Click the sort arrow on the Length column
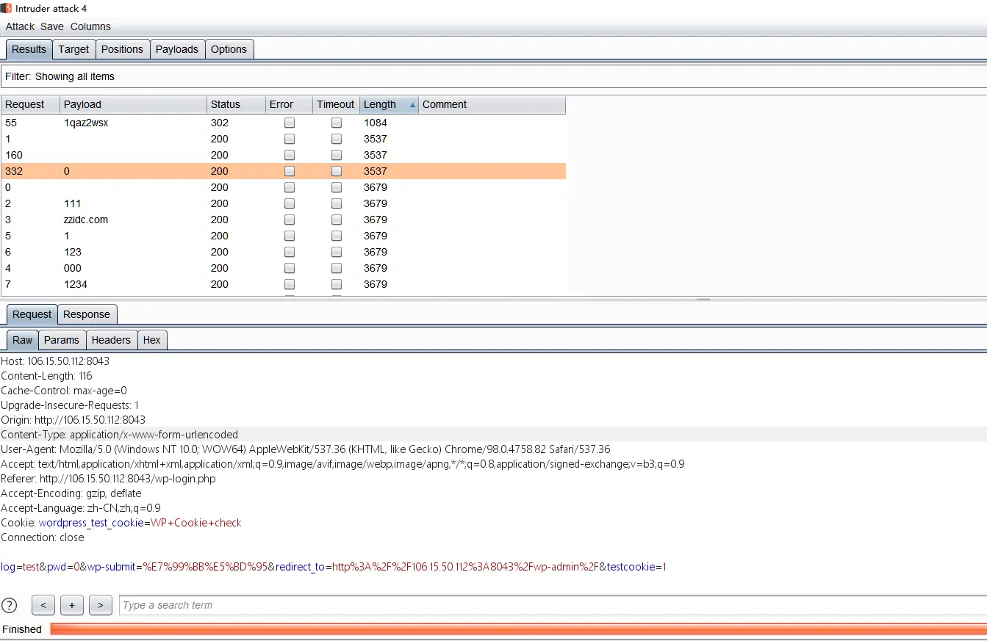The height and width of the screenshot is (641, 987). (412, 105)
